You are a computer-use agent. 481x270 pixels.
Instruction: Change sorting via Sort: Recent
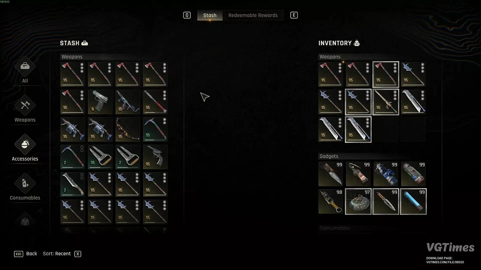coord(57,254)
